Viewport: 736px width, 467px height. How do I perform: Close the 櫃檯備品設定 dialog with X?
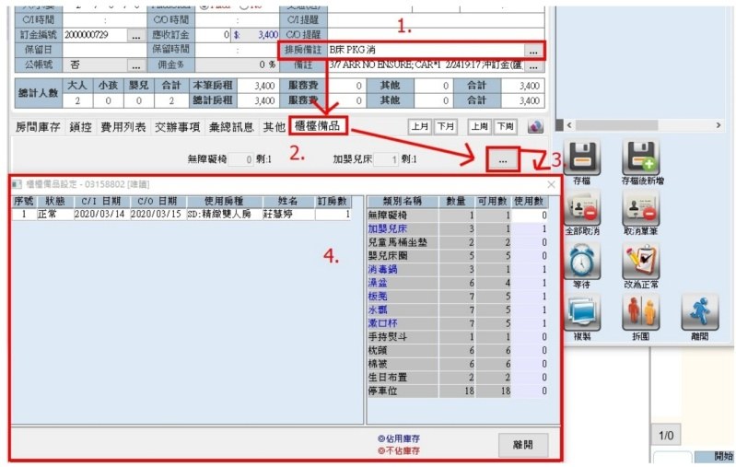tap(551, 184)
